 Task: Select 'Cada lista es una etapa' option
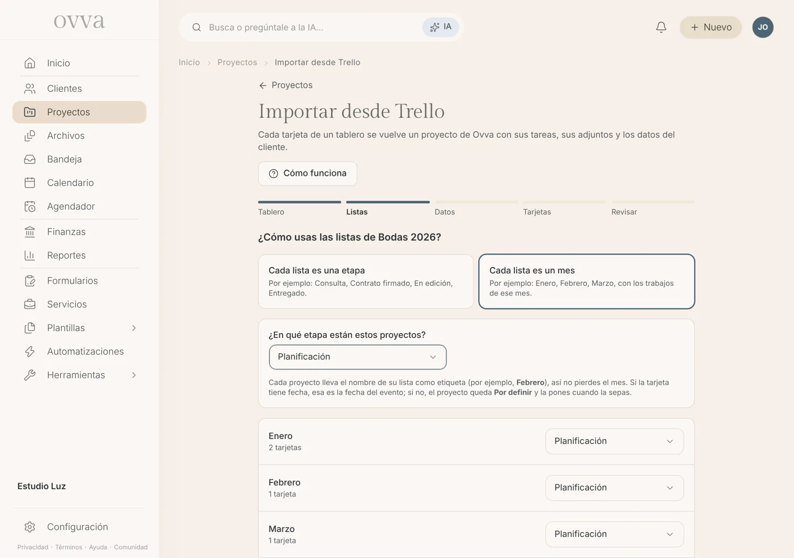pos(366,281)
